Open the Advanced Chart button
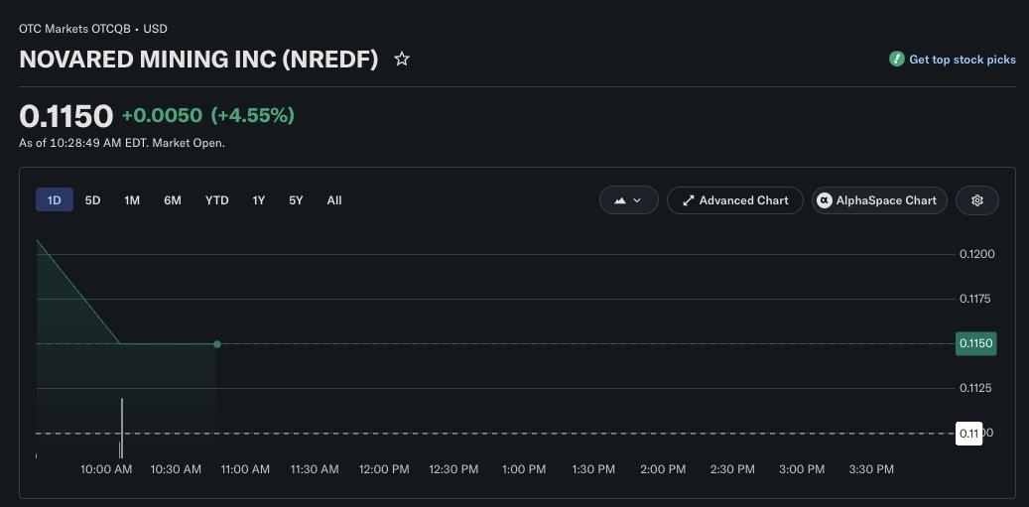The width and height of the screenshot is (1029, 507). [735, 200]
